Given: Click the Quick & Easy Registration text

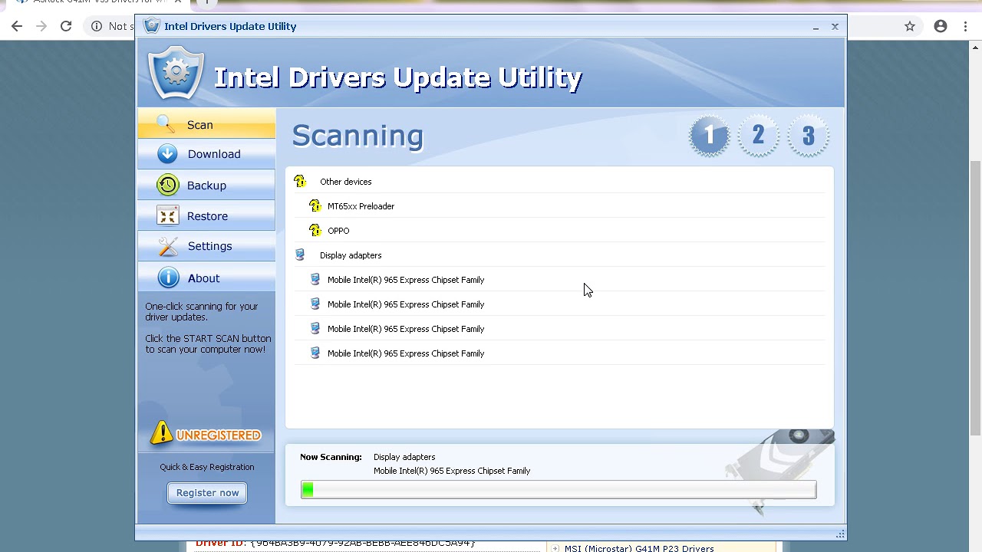Looking at the screenshot, I should click(x=207, y=467).
